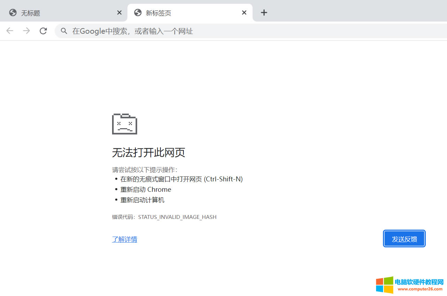The image size is (447, 296).
Task: Focus the Google search address bar
Action: pyautogui.click(x=251, y=31)
